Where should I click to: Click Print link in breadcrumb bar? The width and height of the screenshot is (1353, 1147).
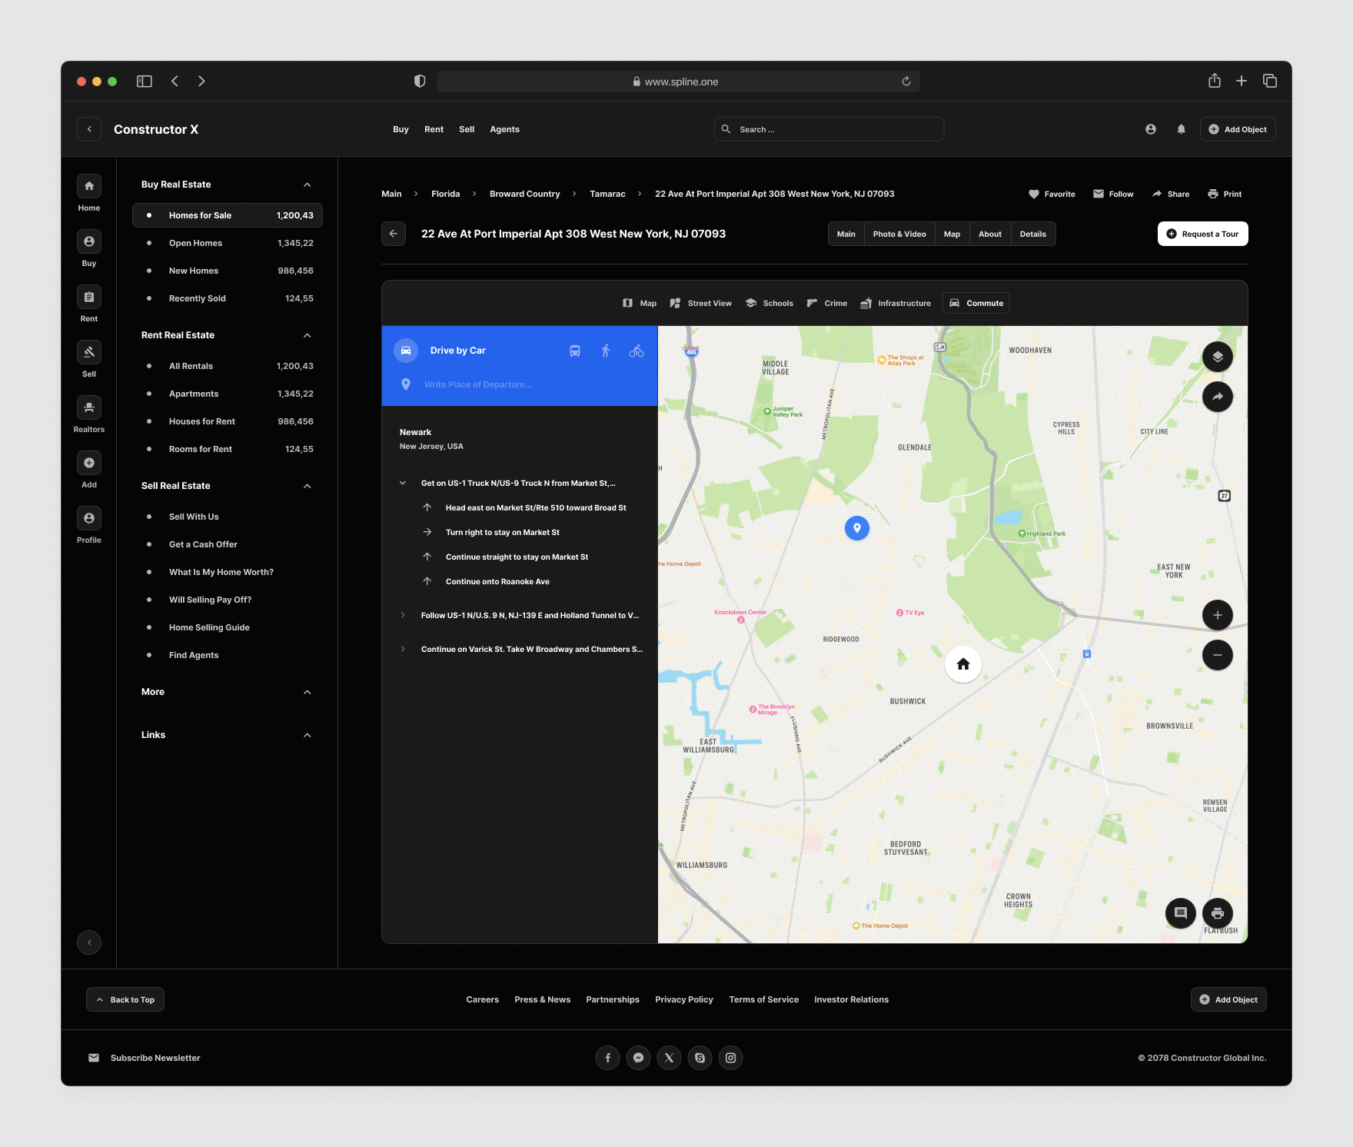click(1225, 194)
